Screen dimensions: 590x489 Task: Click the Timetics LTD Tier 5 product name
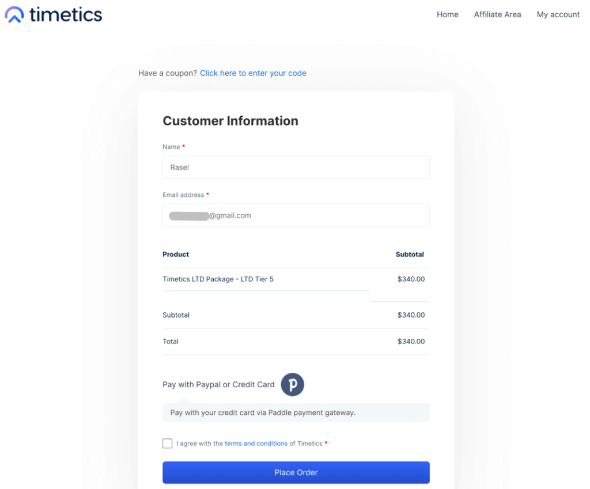click(x=219, y=279)
